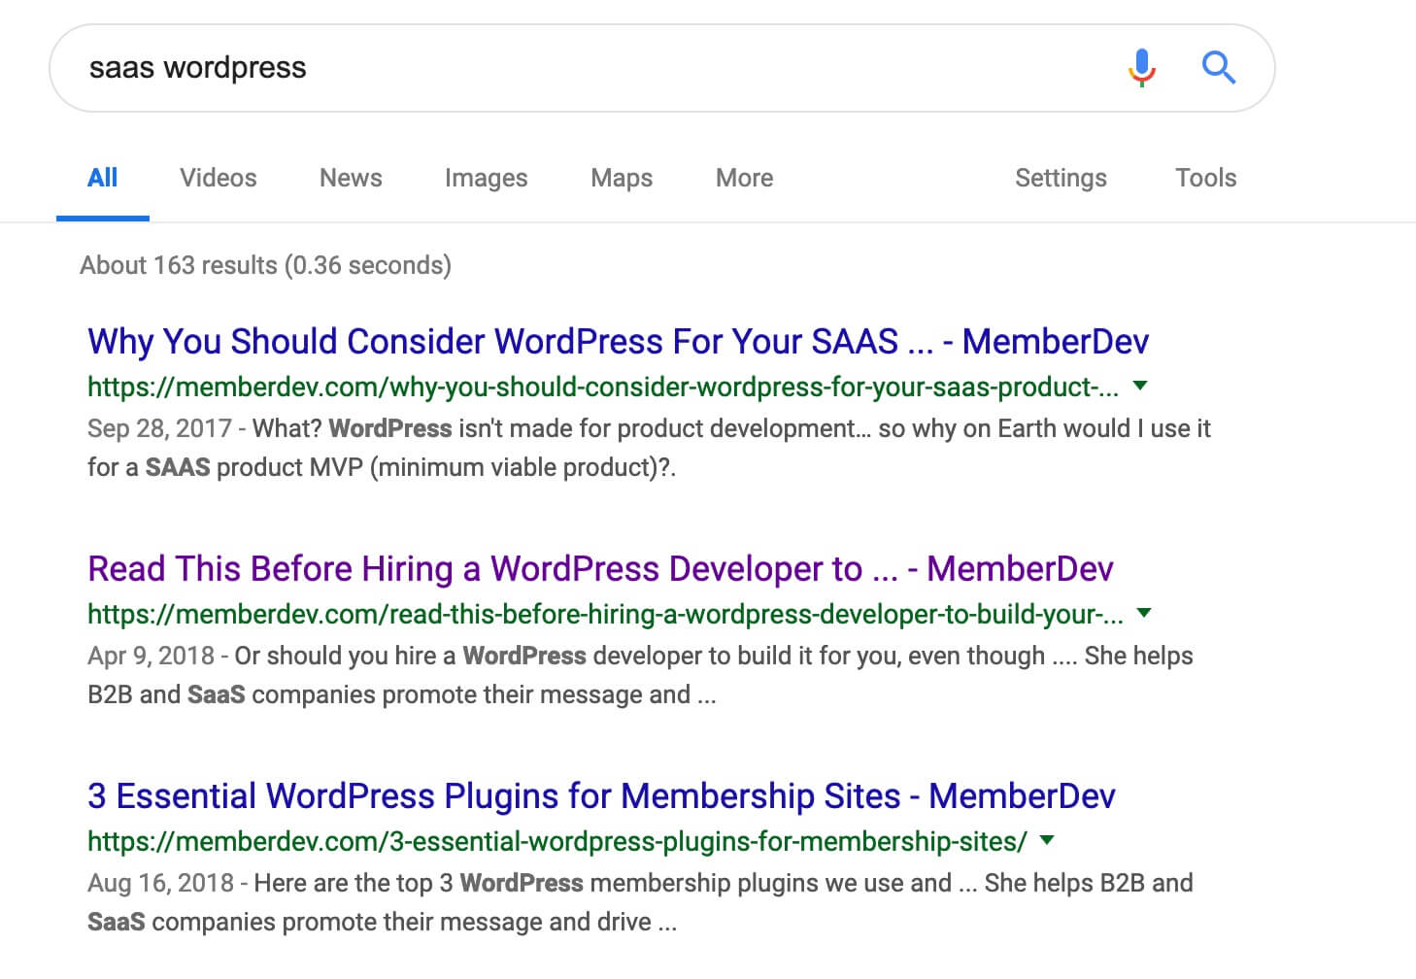Click the 'About 163 results (0.36 seconds)' text
The width and height of the screenshot is (1416, 979).
click(x=265, y=265)
